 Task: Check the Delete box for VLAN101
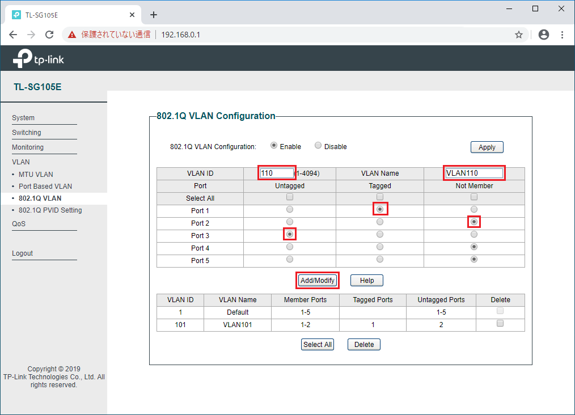pos(500,323)
